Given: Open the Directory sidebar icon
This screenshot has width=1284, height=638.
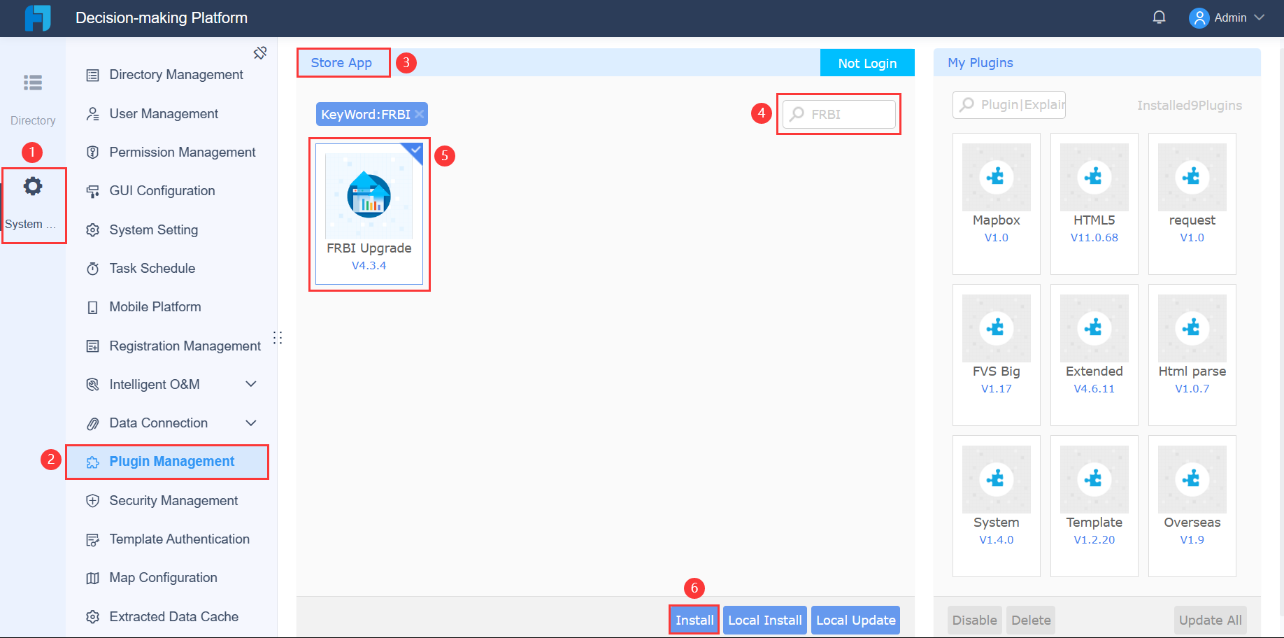Looking at the screenshot, I should [32, 83].
